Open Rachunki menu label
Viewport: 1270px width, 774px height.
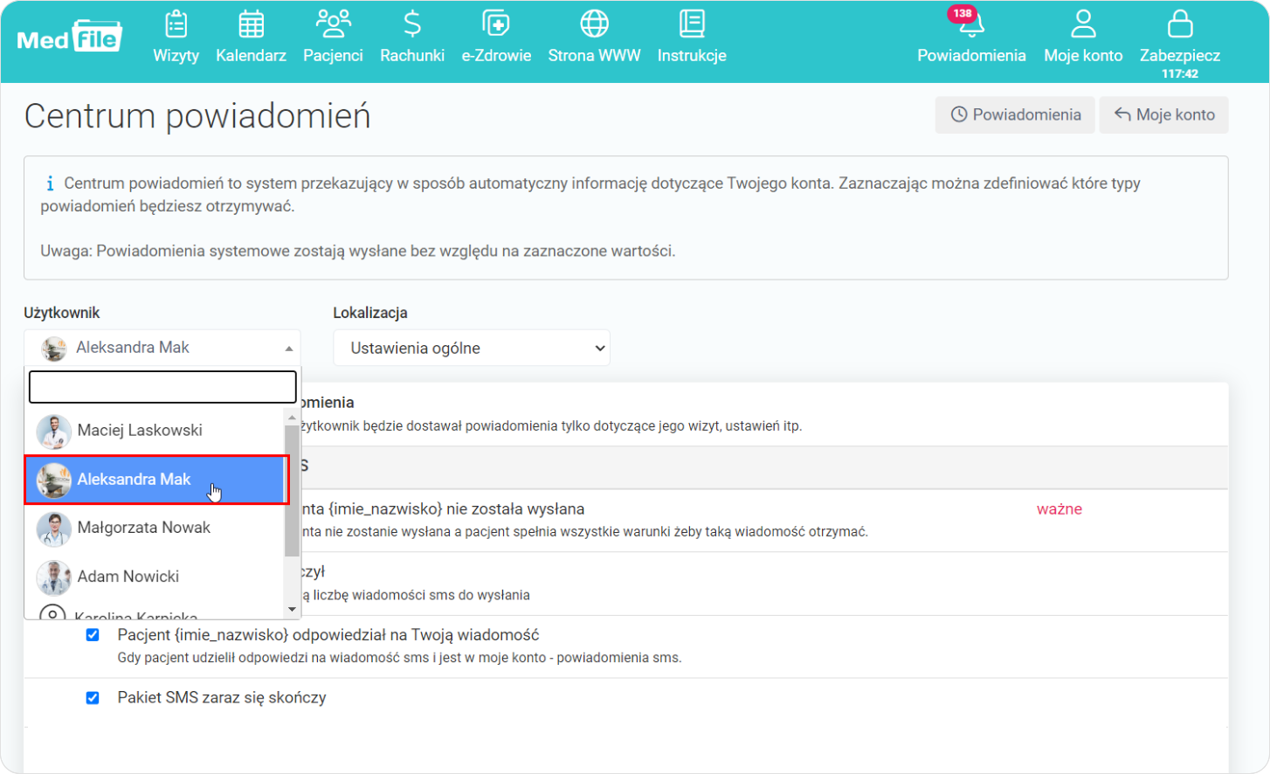(x=412, y=55)
